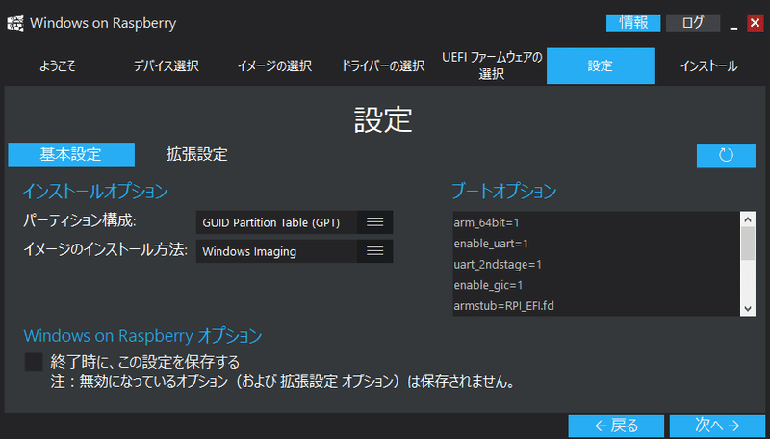Jump to the インストール tab
This screenshot has width=770, height=439.
point(708,65)
